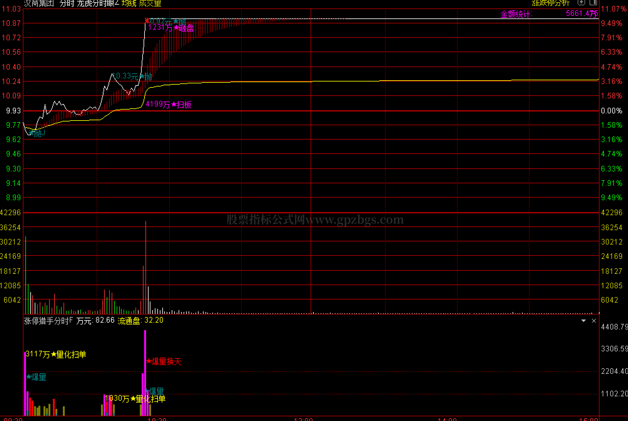Click the ★抛J marker near open

pyautogui.click(x=37, y=133)
